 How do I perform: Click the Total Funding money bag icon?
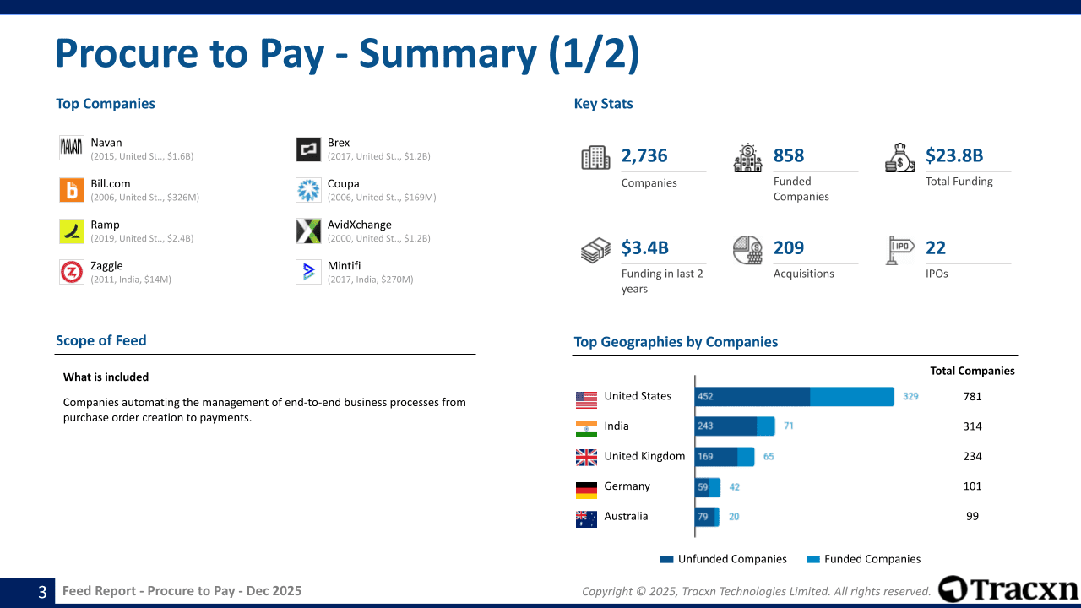point(899,158)
